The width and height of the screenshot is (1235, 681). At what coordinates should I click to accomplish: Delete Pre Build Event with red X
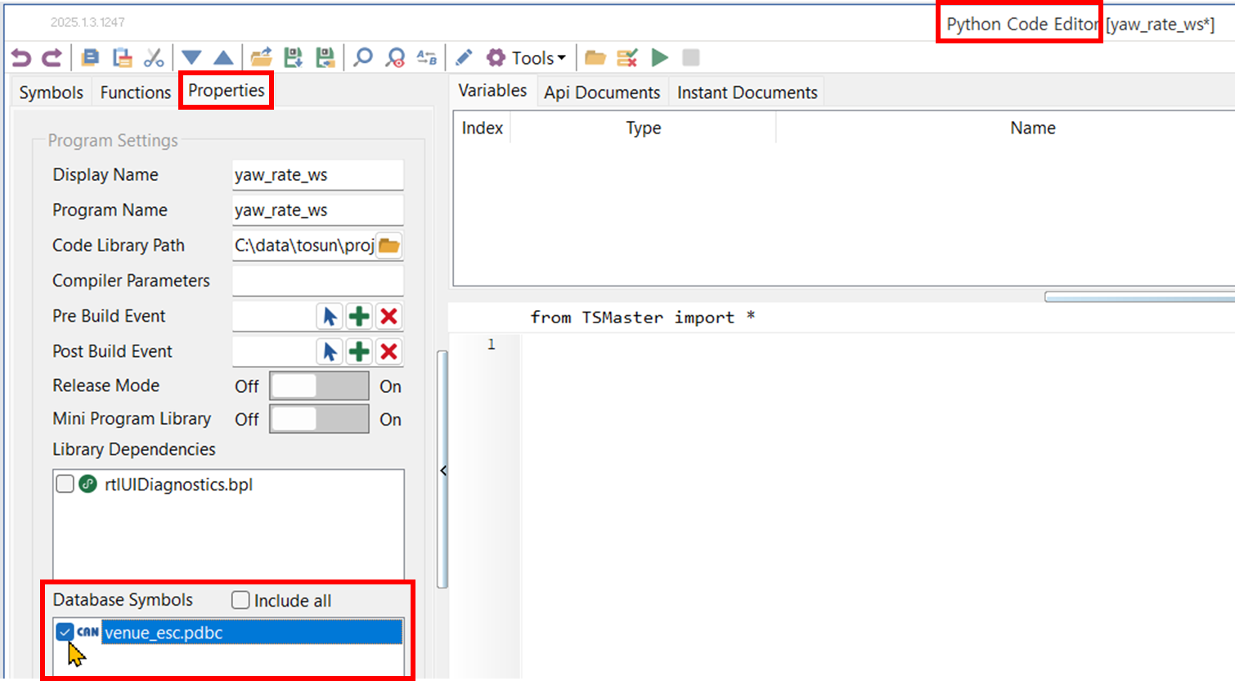(x=388, y=316)
